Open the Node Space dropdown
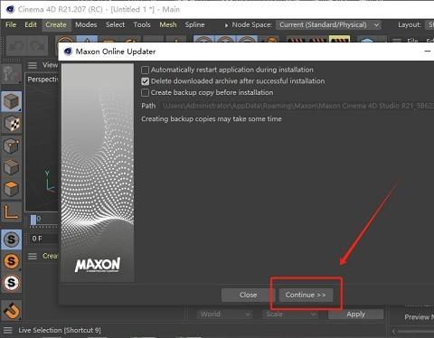The width and height of the screenshot is (434, 338). (x=328, y=25)
